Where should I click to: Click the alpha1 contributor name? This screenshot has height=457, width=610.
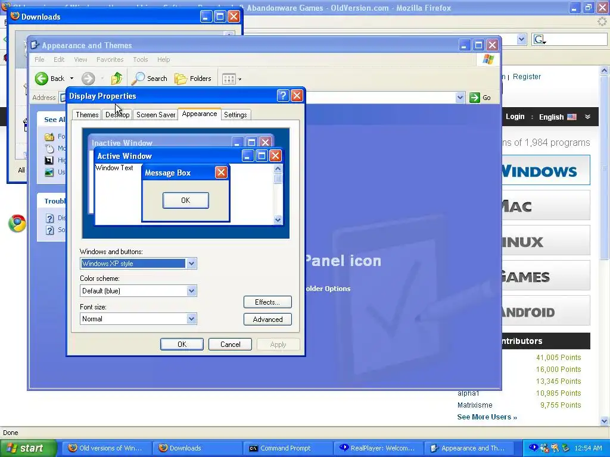tap(468, 393)
